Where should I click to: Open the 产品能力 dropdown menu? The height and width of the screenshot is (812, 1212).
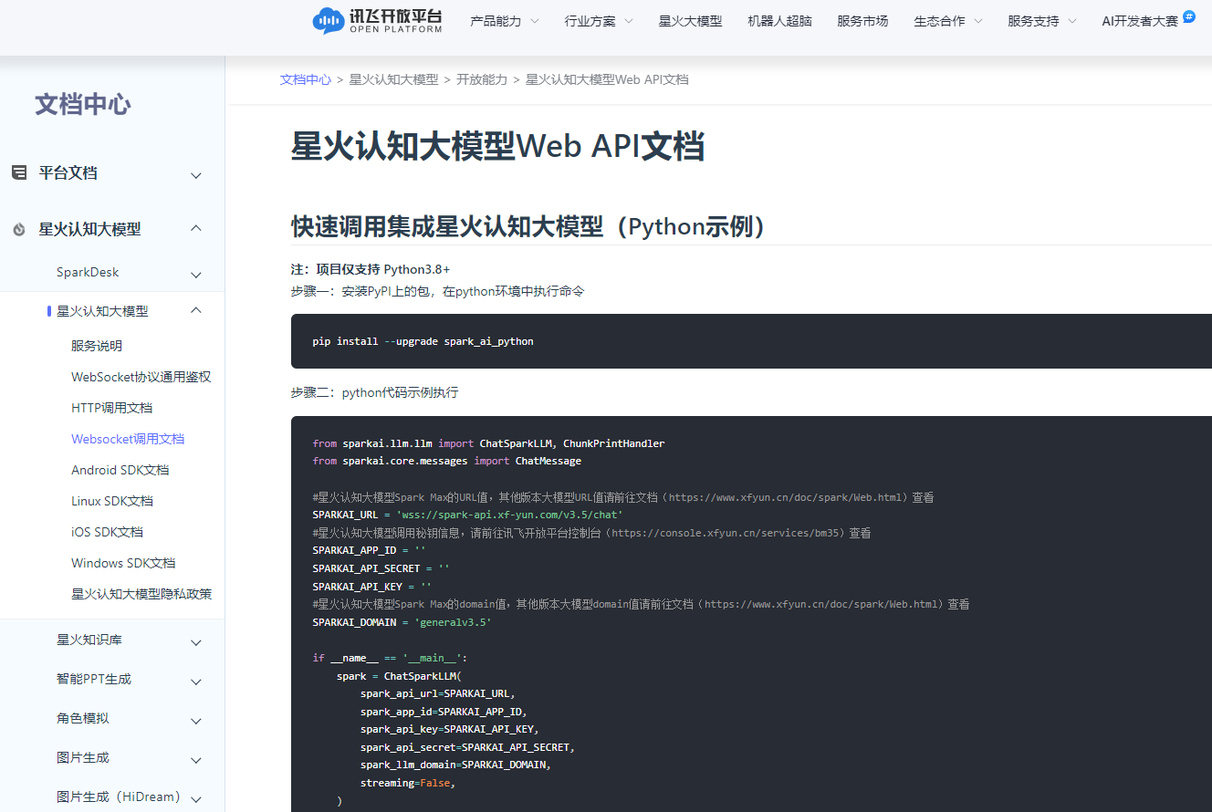504,21
